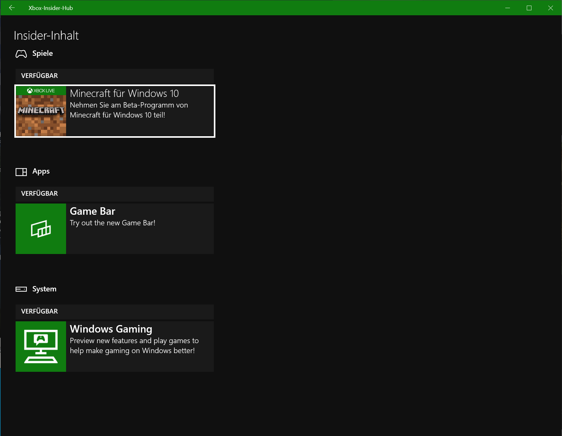Screen dimensions: 562x436
Task: Open the Minecraft game thumbnail
Action: (x=41, y=111)
